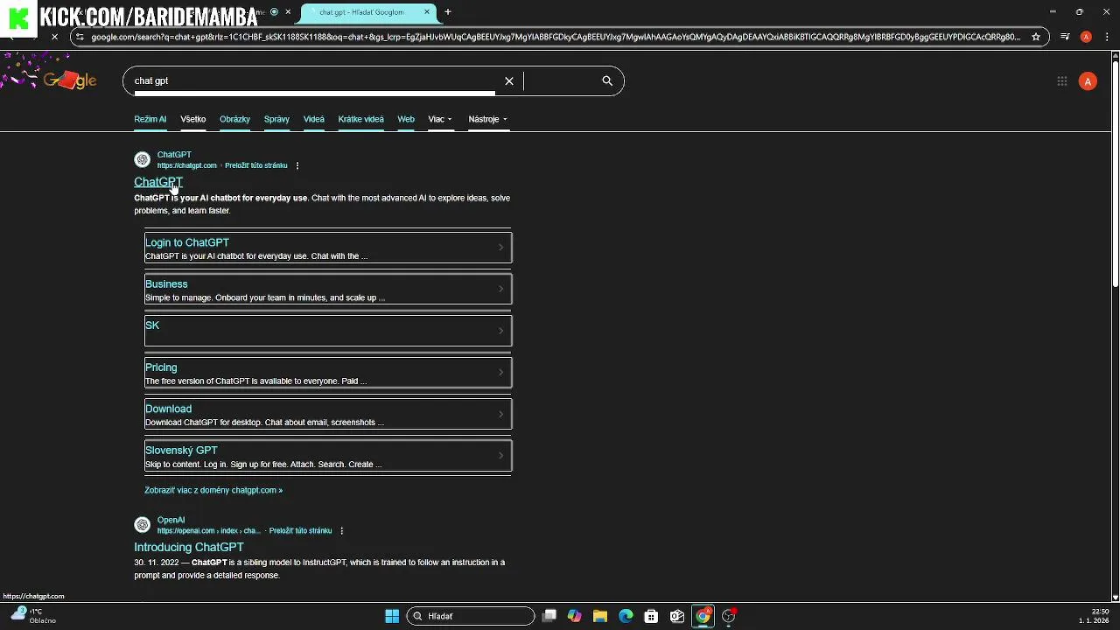Open the Google apps grid icon
The height and width of the screenshot is (630, 1120).
click(x=1062, y=81)
